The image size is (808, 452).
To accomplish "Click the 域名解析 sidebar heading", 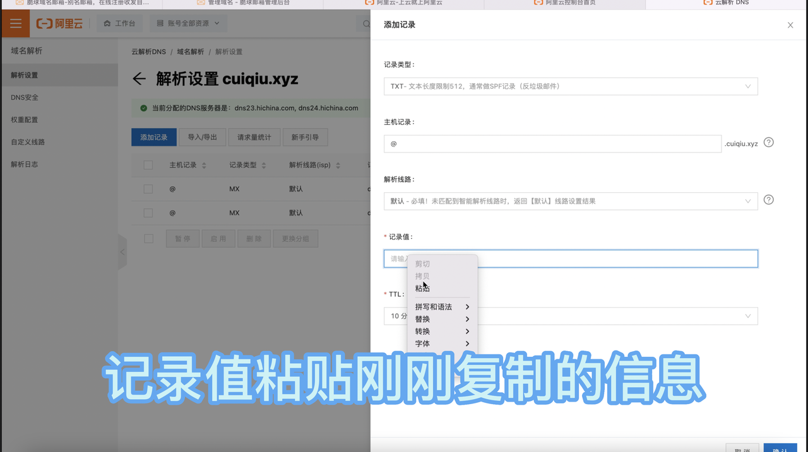I will 27,51.
